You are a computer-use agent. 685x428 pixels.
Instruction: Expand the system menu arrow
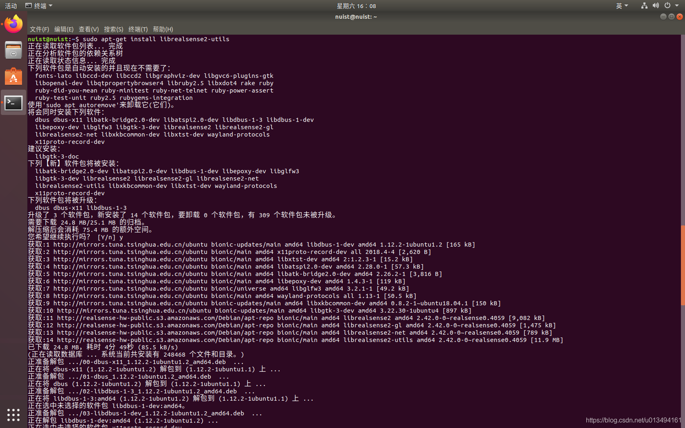677,6
